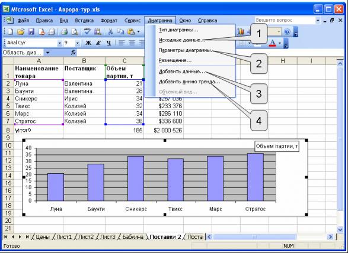Viewport: 348px width, 253px height.
Task: Run the ABC spelling check icon
Action: (87, 32)
